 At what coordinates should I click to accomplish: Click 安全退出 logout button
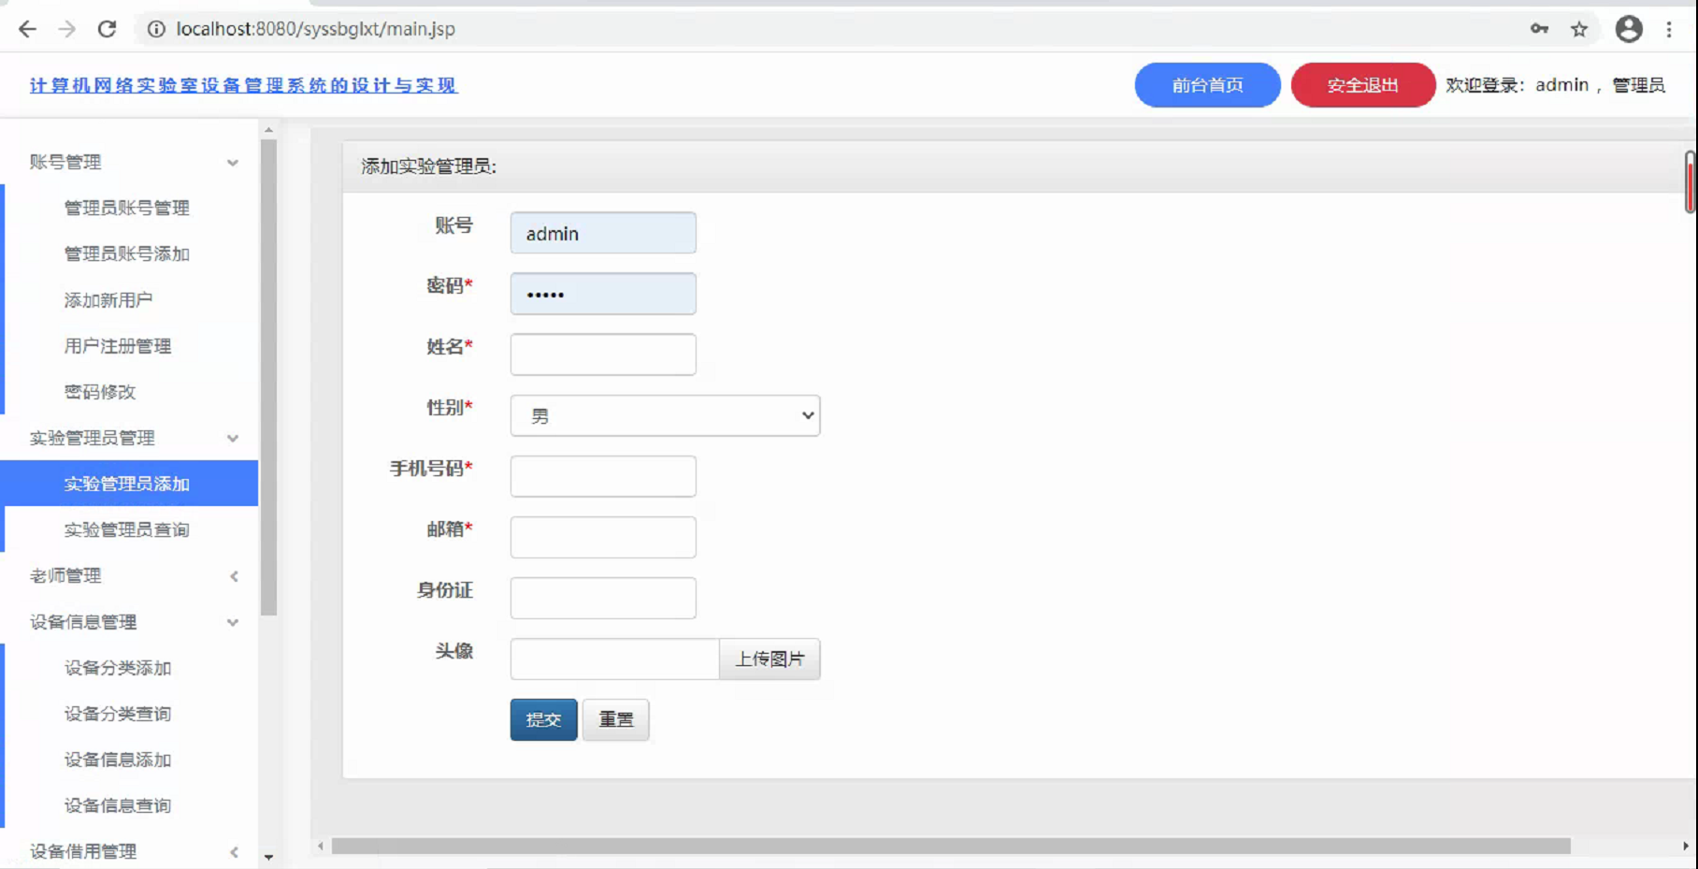[x=1362, y=85]
